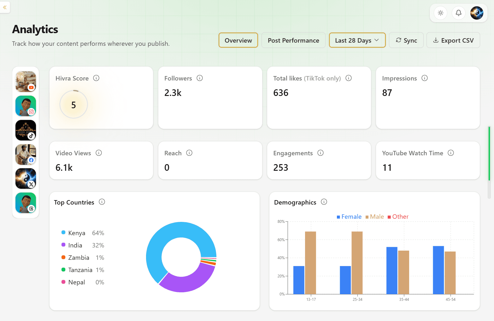Switch to the Post Performance tab
The height and width of the screenshot is (321, 494).
pos(293,40)
